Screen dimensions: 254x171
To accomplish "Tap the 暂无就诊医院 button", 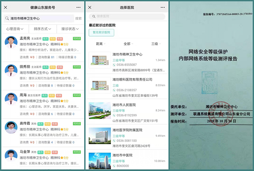I will click(102, 33).
